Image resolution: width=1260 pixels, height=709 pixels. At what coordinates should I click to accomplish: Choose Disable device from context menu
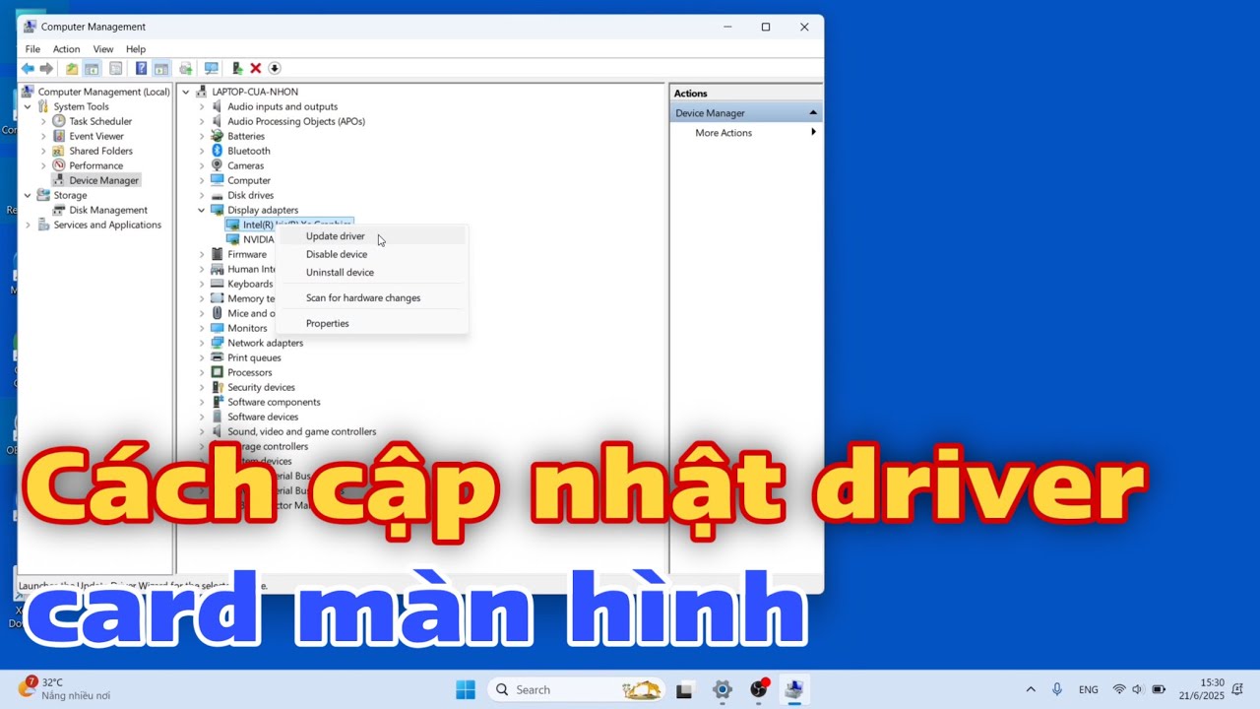(372, 254)
